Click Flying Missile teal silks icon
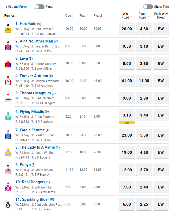This screenshot has width=173, height=213. pyautogui.click(x=8, y=117)
